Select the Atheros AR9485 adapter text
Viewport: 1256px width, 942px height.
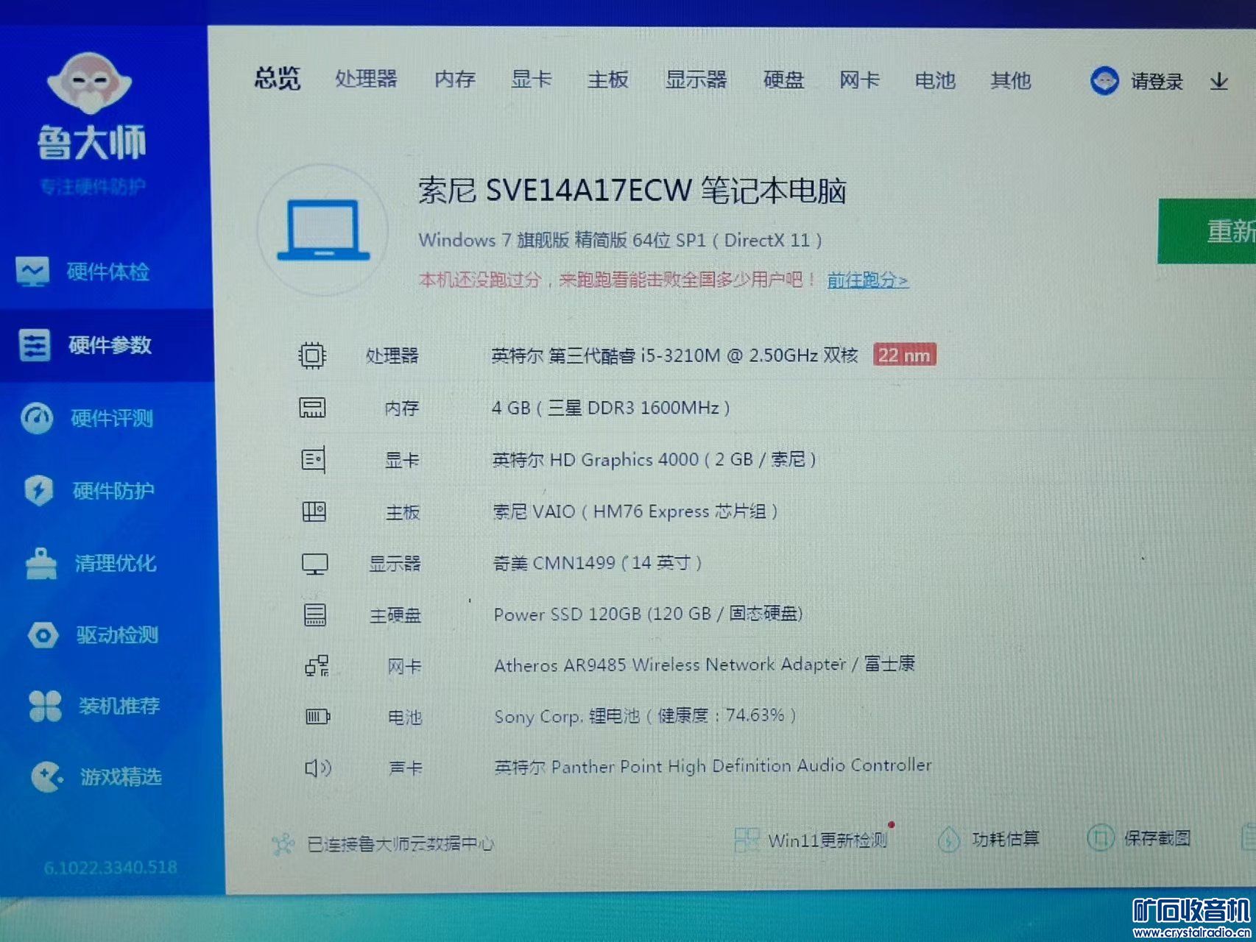pyautogui.click(x=705, y=665)
